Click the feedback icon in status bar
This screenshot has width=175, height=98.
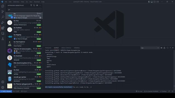point(169,91)
